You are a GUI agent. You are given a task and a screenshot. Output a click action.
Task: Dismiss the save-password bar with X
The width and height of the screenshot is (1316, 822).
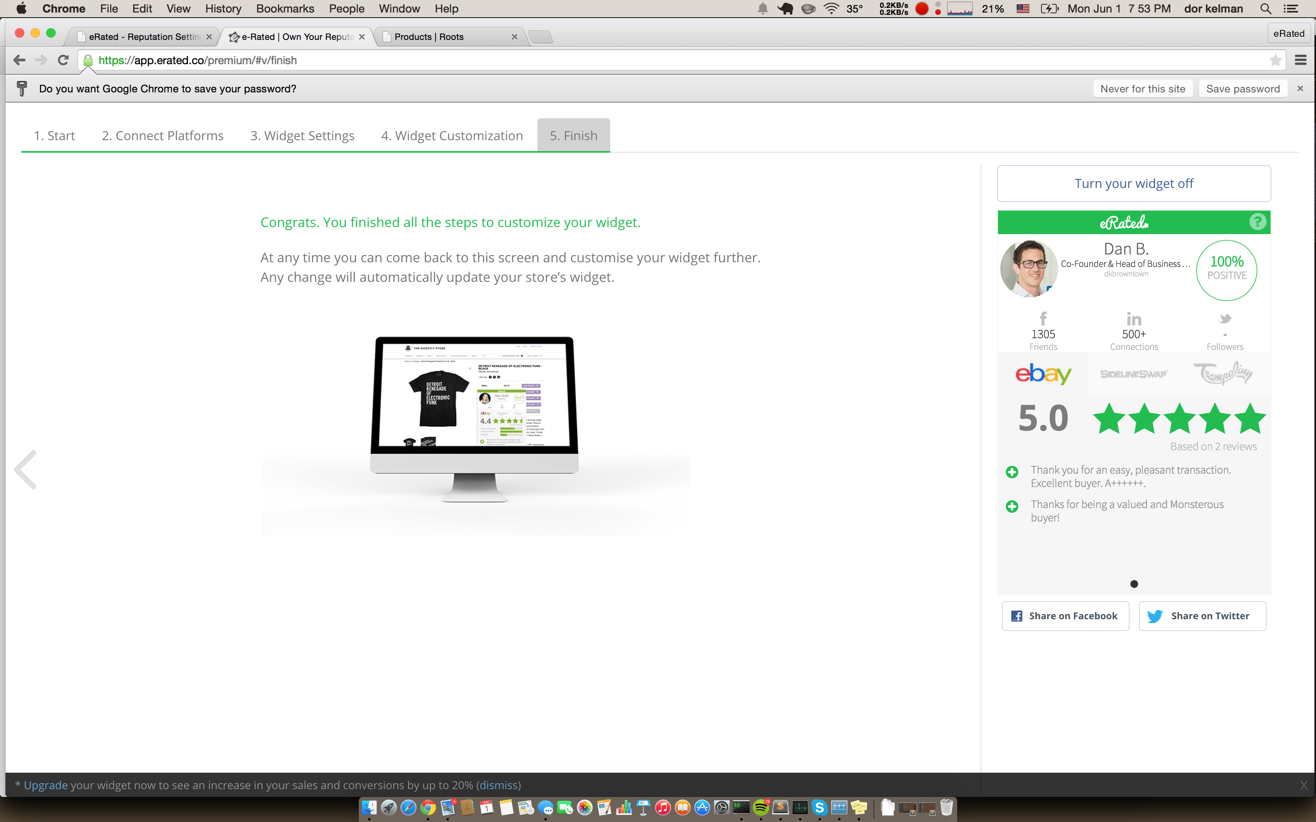pos(1300,88)
